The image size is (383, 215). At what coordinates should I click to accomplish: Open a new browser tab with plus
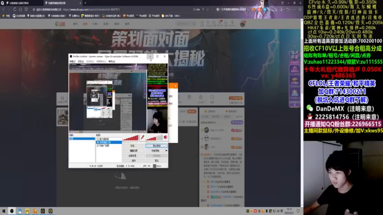85,3
